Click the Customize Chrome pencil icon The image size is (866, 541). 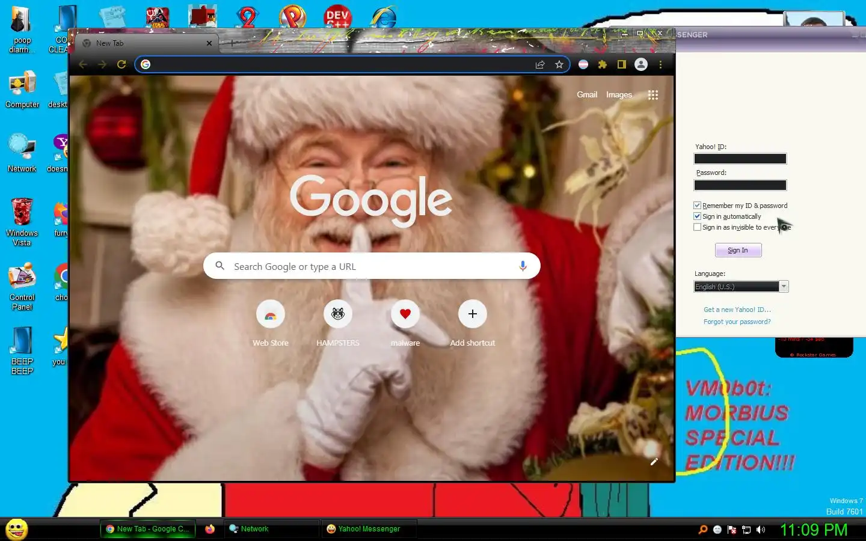(654, 462)
